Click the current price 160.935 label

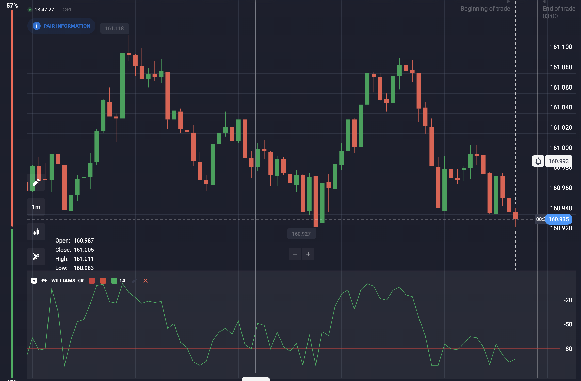point(558,219)
